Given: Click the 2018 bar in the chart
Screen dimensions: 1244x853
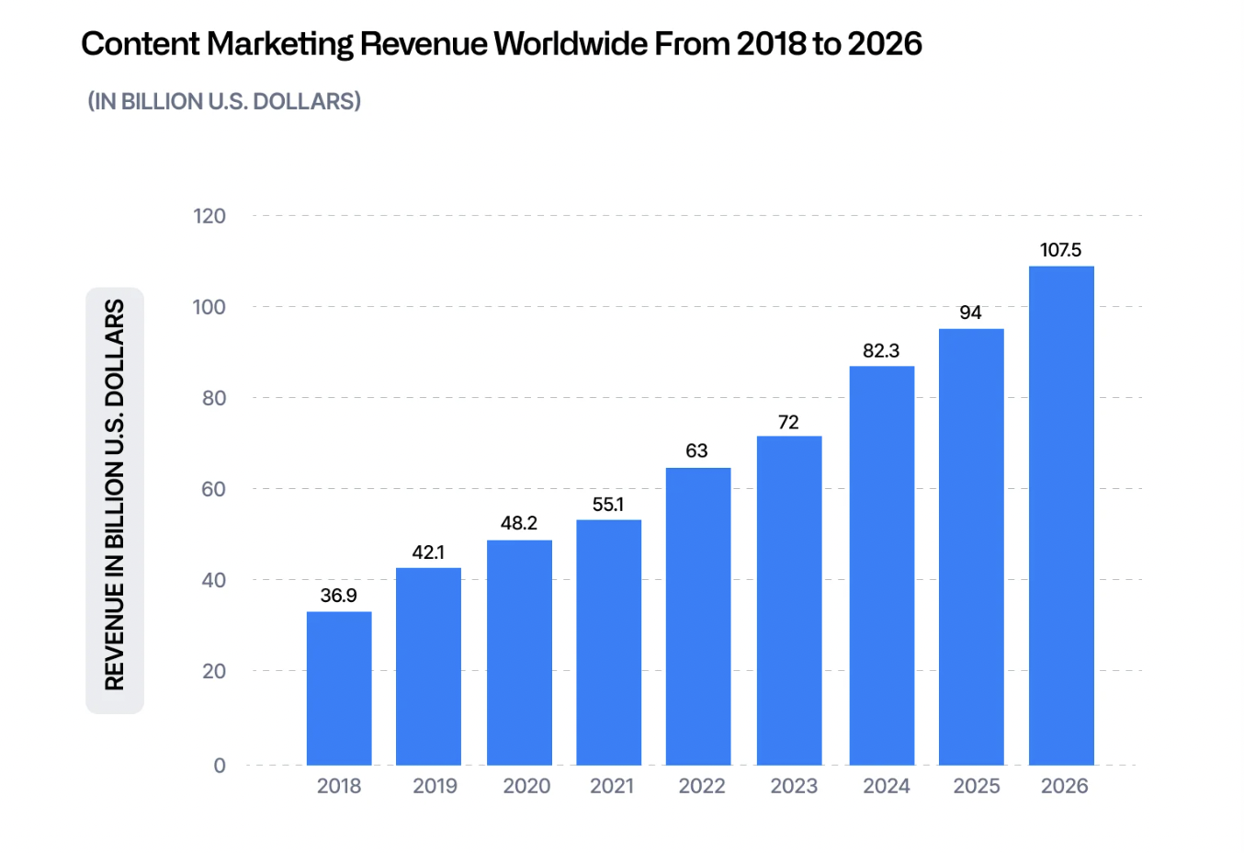Looking at the screenshot, I should [339, 688].
